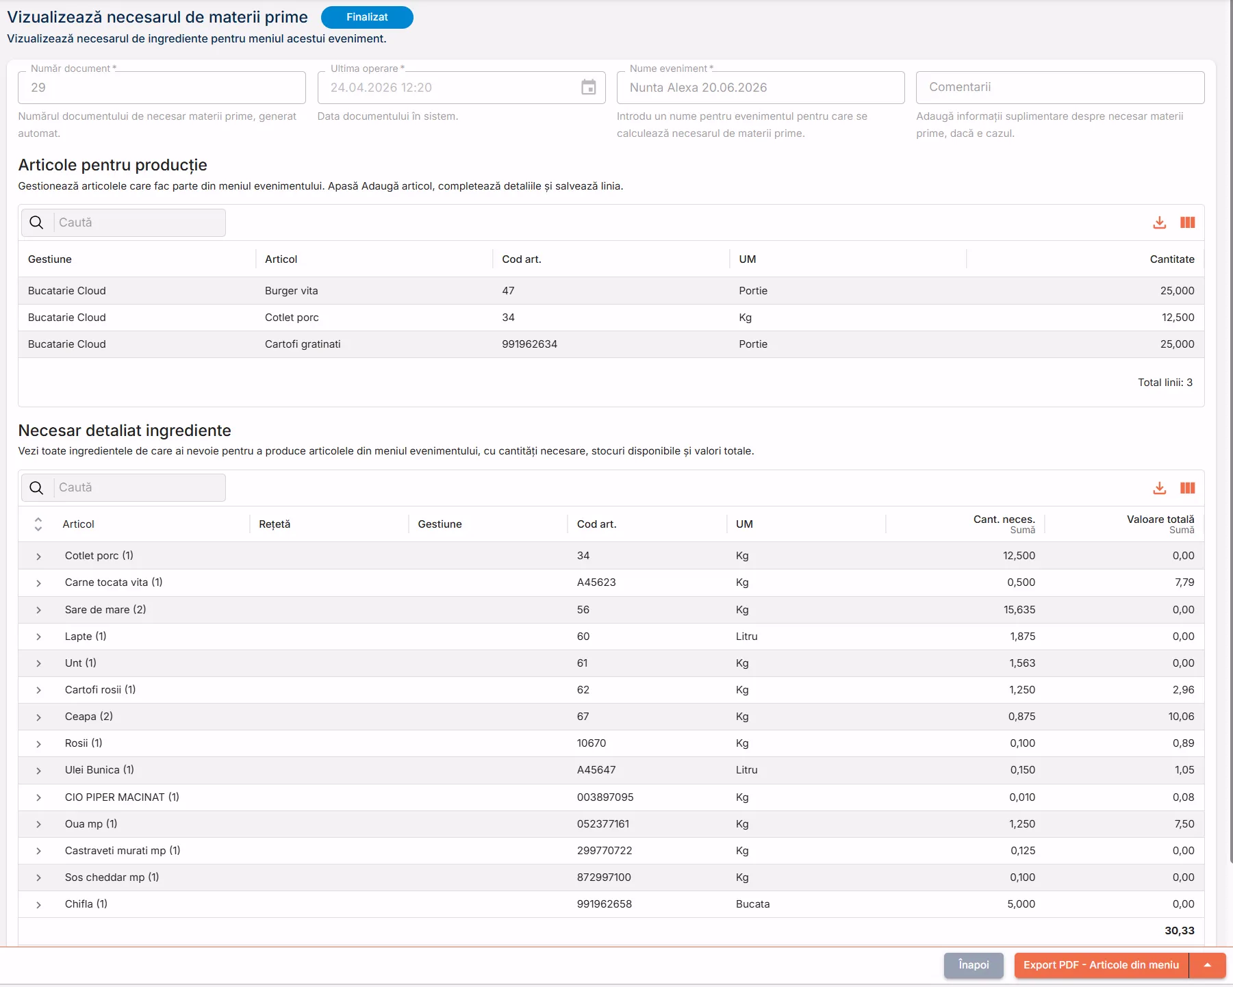
Task: Sort by Rețetă column header
Action: [275, 524]
